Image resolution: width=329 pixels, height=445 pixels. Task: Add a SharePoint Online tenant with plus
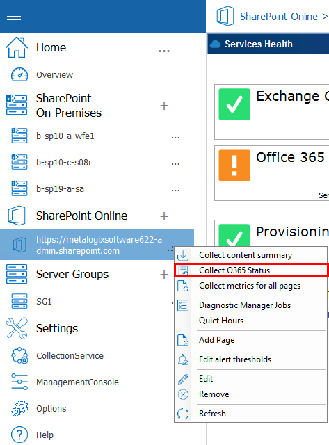pos(164,216)
